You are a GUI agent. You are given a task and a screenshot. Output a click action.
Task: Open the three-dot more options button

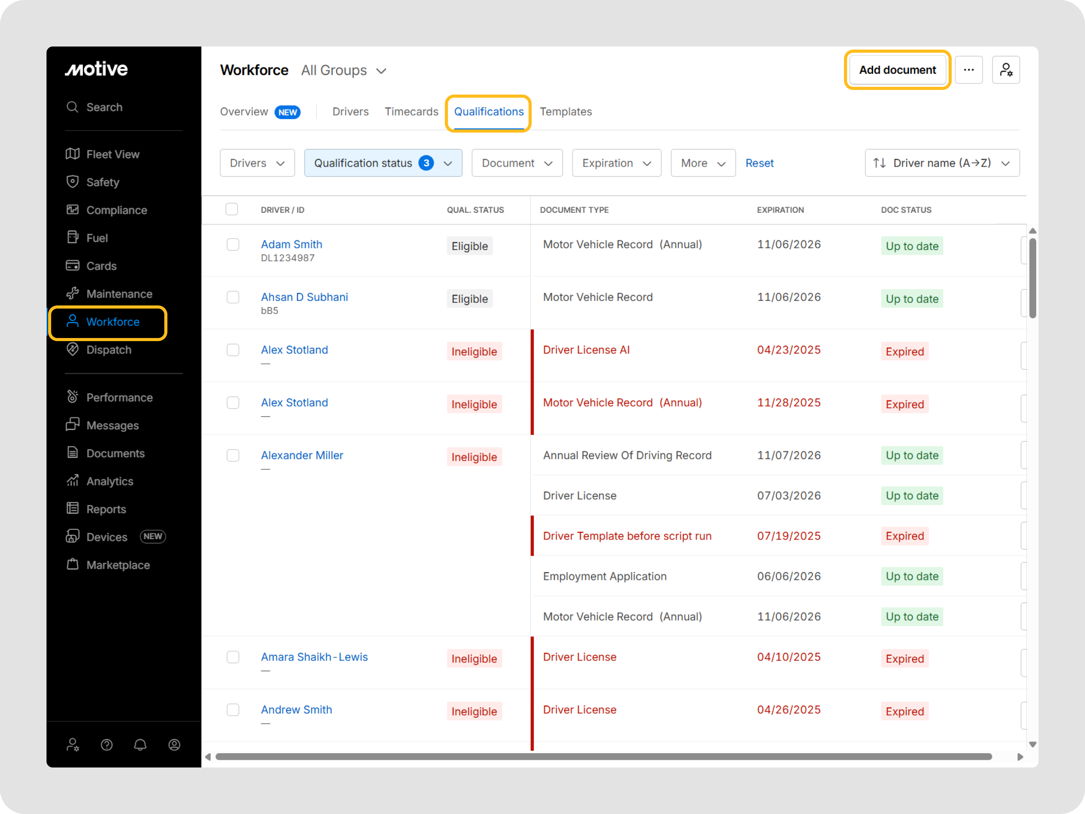(968, 70)
